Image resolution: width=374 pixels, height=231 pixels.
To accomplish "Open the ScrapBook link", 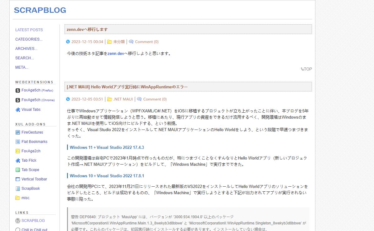I will pos(31,189).
